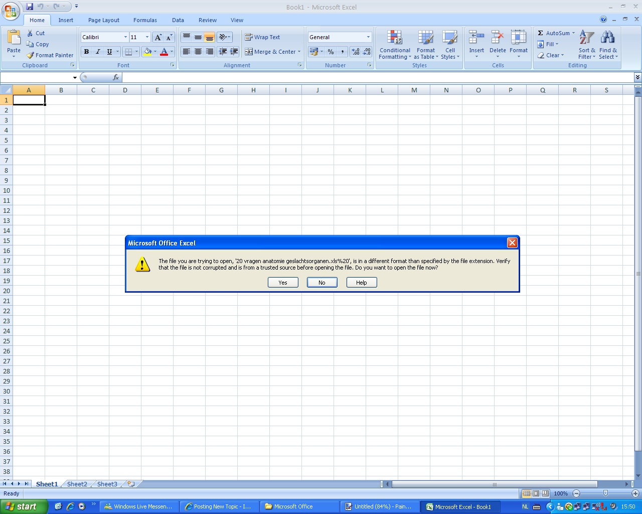Toggle Bold formatting
The image size is (642, 514).
click(x=86, y=52)
